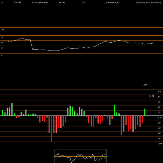Click the 20 label on MR axis
The image size is (163, 163).
(x=159, y=112)
